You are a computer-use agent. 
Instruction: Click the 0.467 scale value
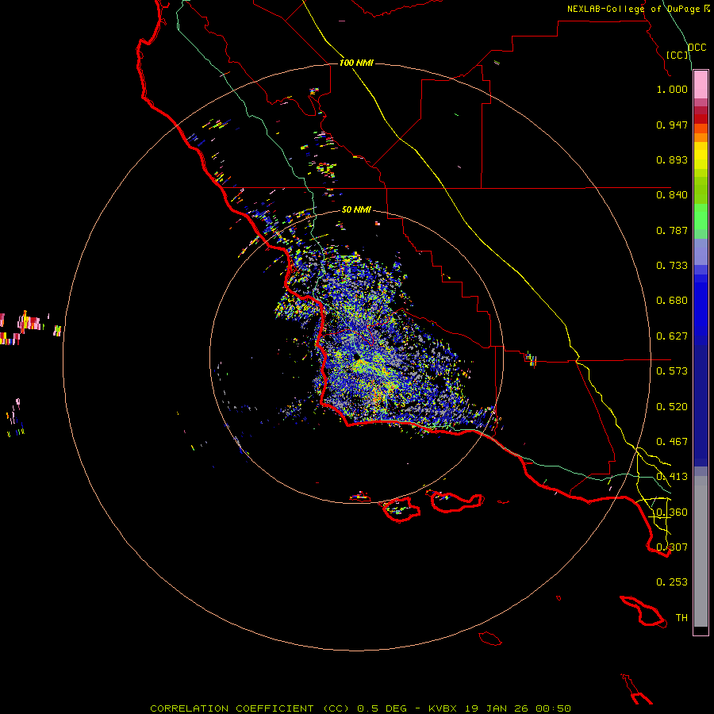672,442
